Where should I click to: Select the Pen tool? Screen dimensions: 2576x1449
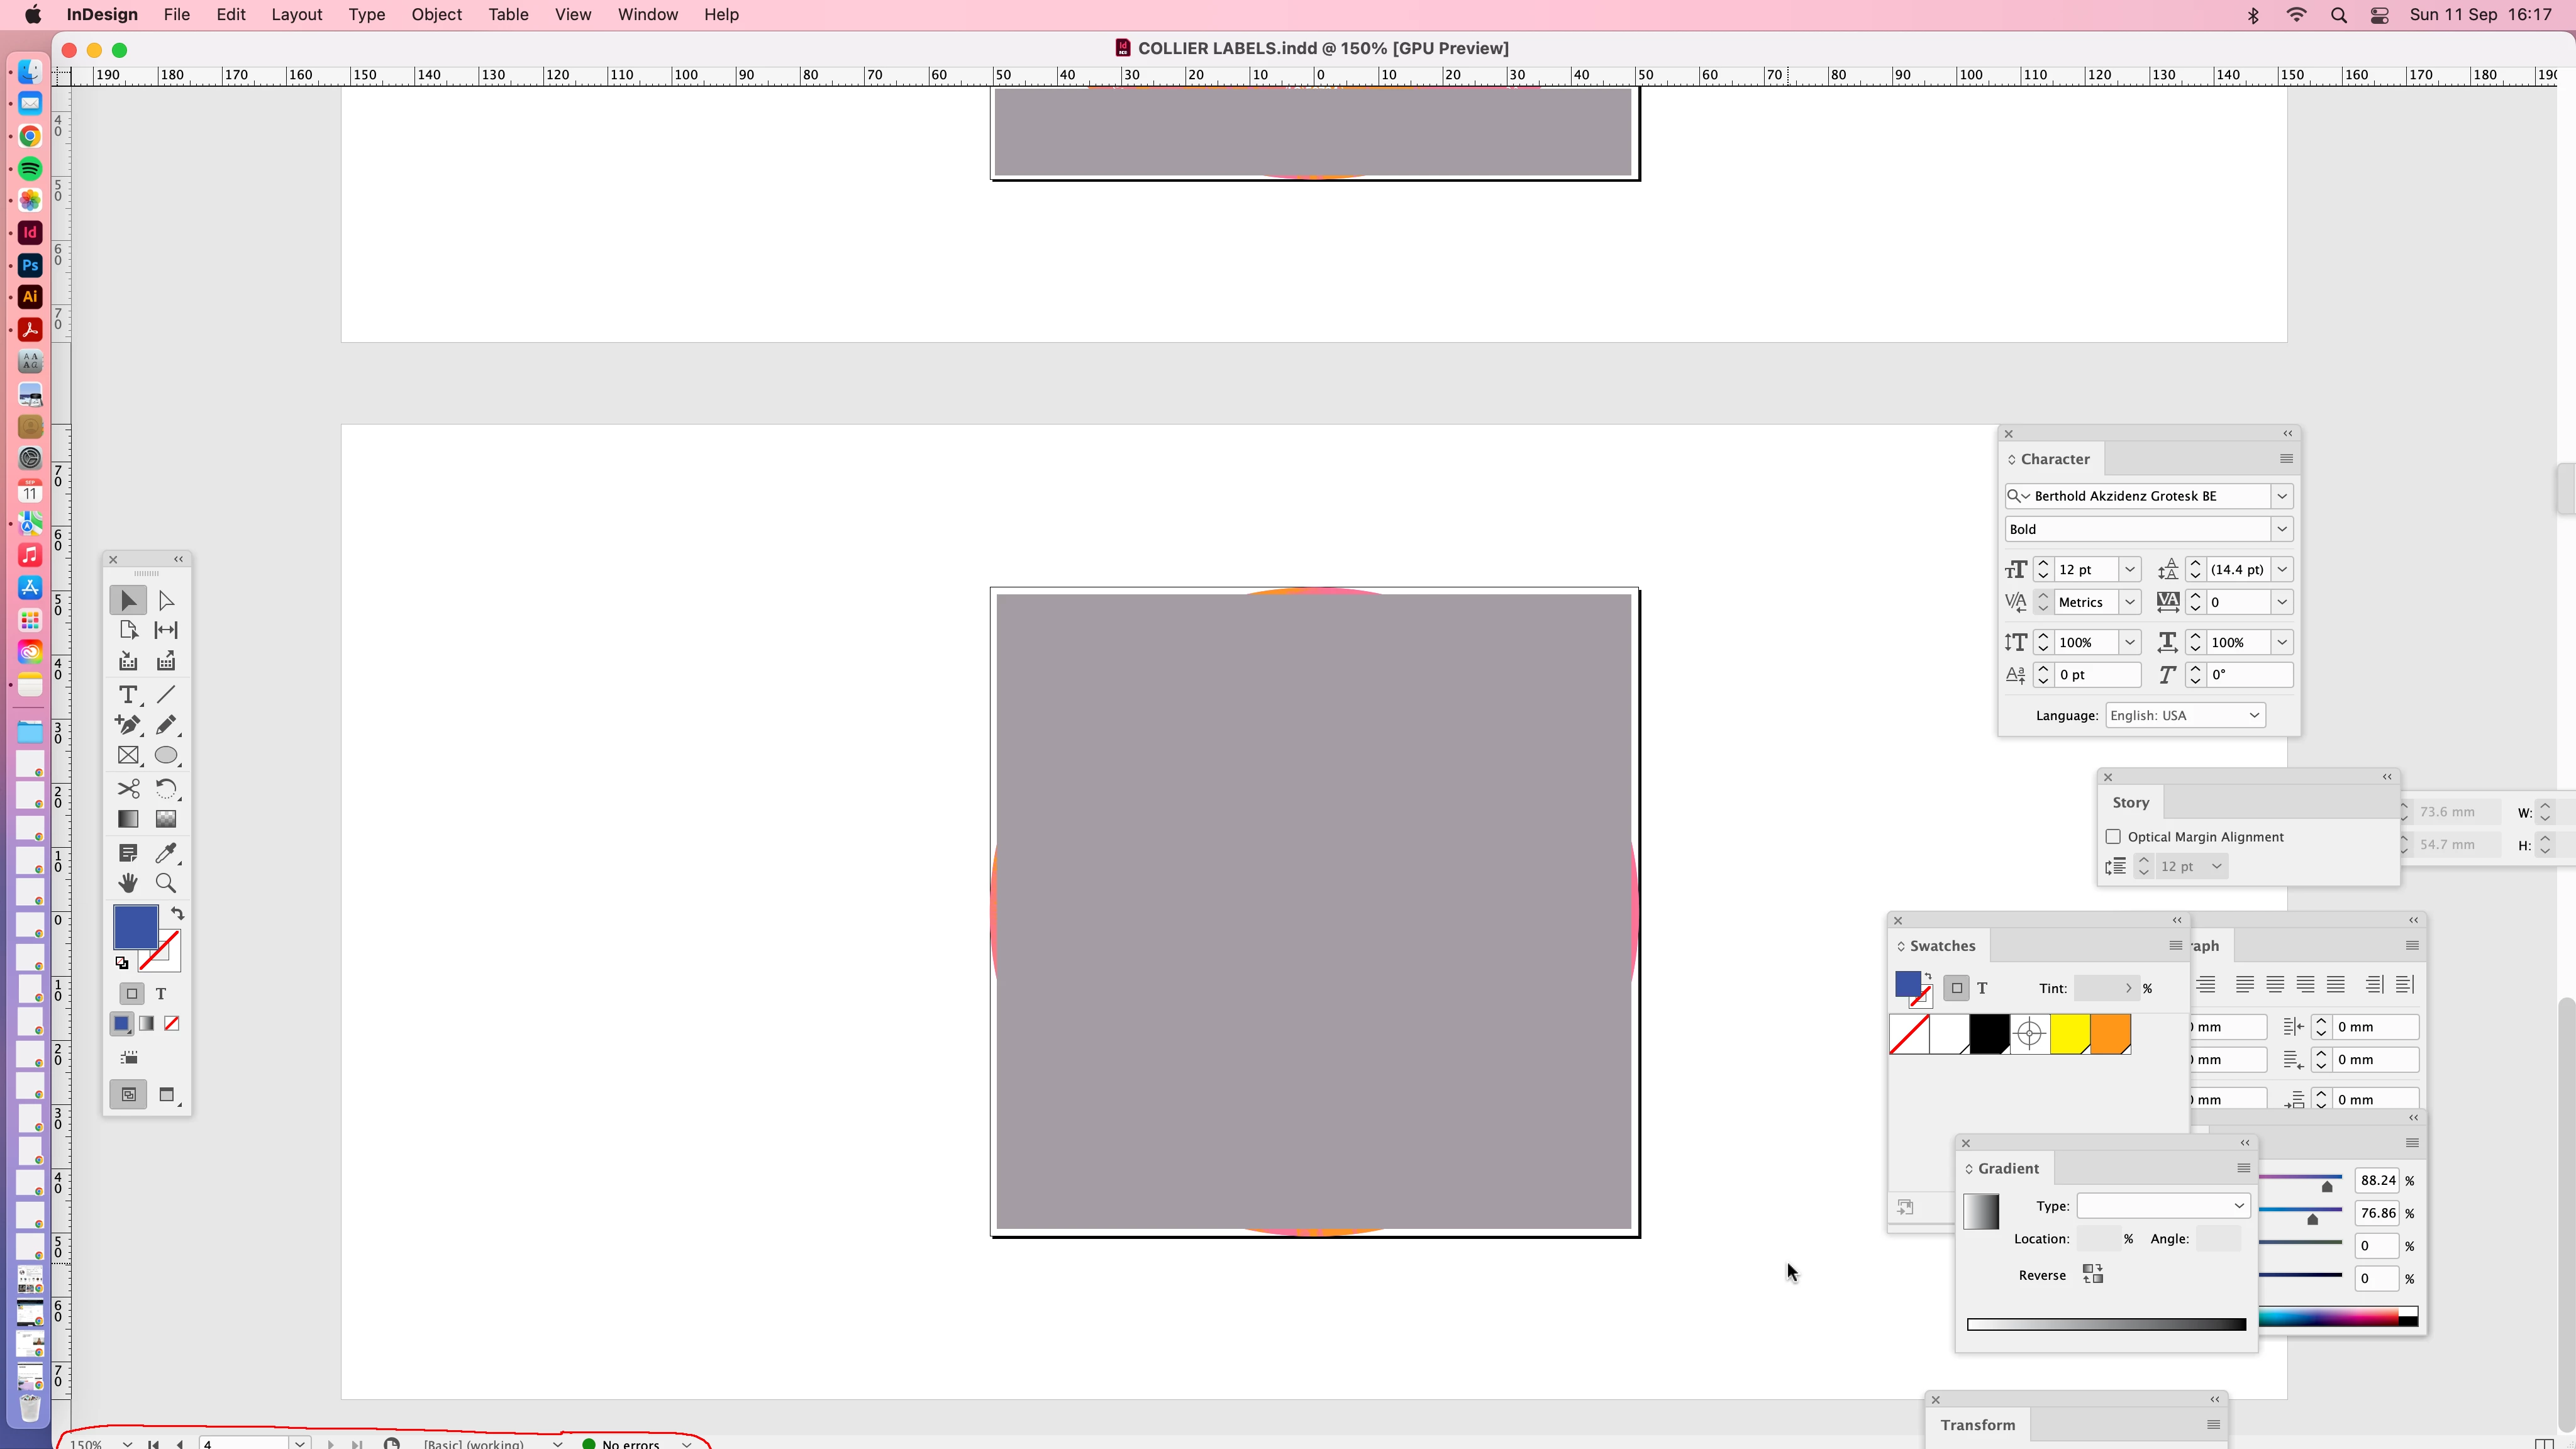tap(128, 725)
